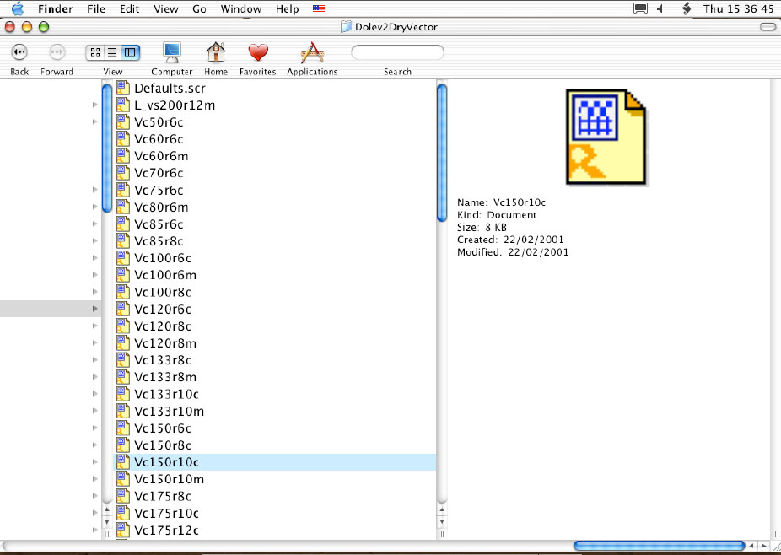Image resolution: width=781 pixels, height=555 pixels.
Task: Select the Vc70r6c file icon
Action: pyautogui.click(x=123, y=172)
